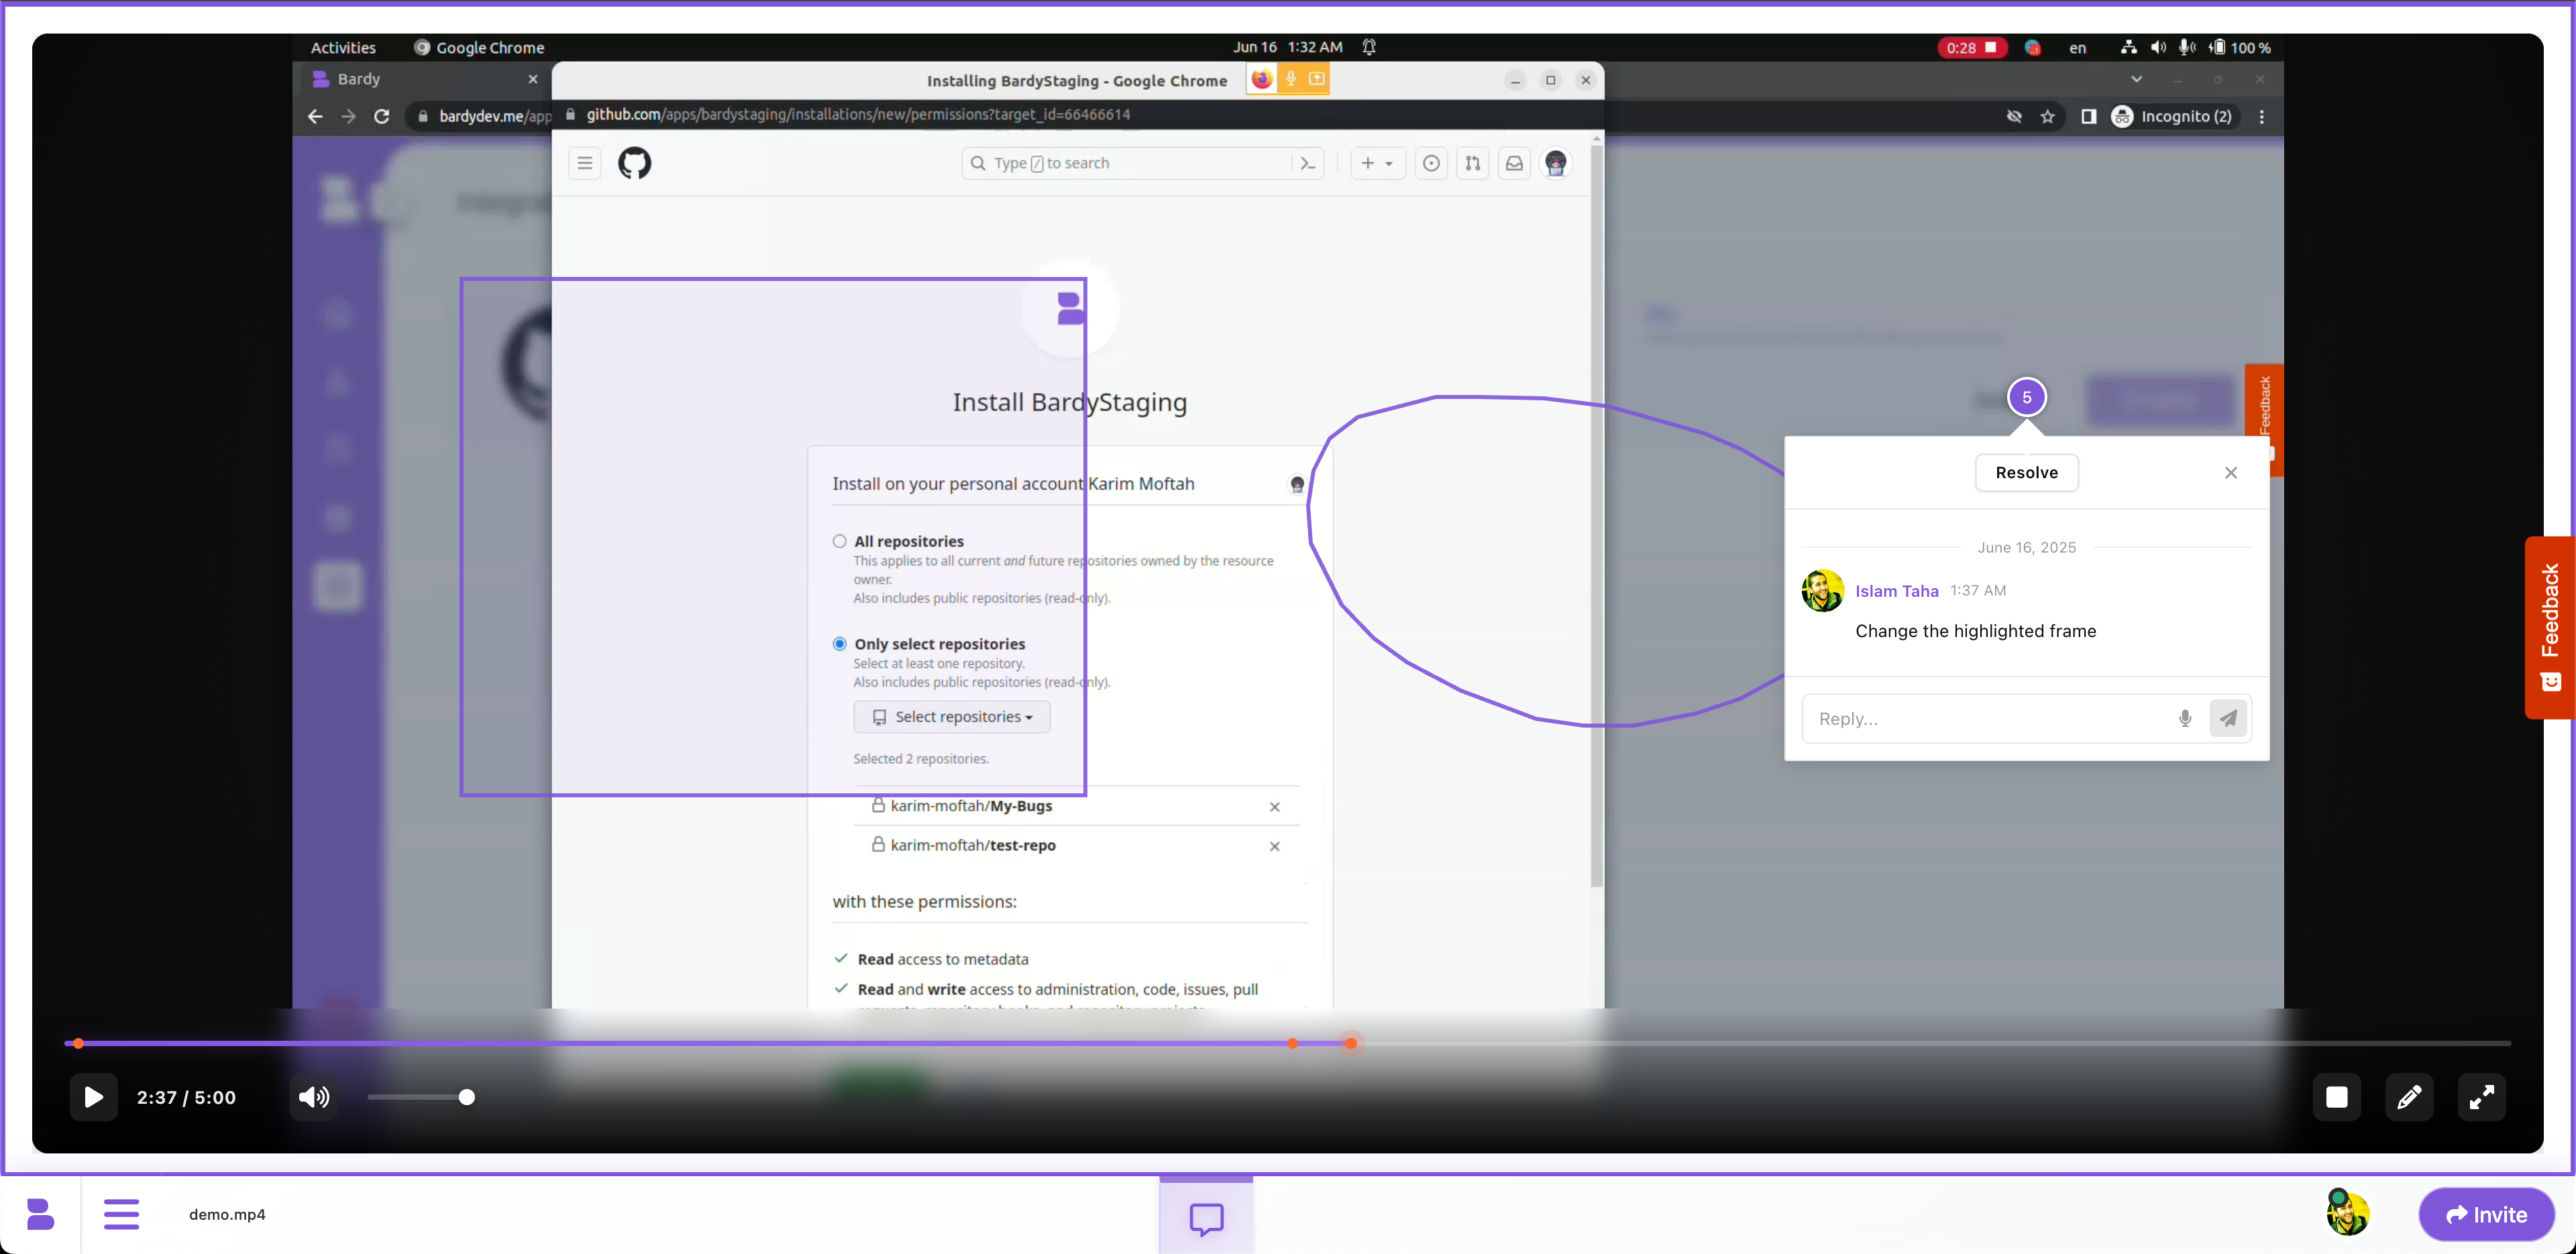Open the red Feedback side tab
Screen dimensions: 2576x1254
point(2549,627)
